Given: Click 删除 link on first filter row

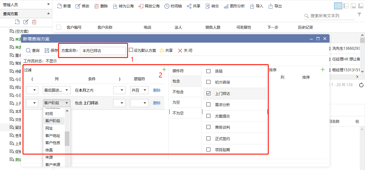Looking at the screenshot, I should [x=157, y=90].
